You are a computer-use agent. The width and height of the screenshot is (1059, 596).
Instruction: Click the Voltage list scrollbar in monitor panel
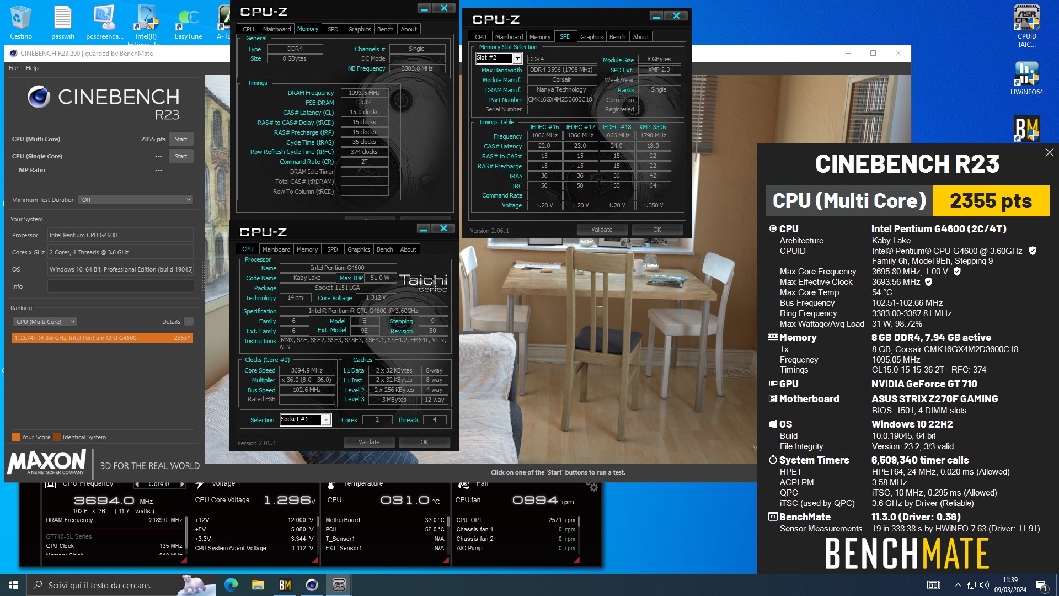[x=318, y=521]
